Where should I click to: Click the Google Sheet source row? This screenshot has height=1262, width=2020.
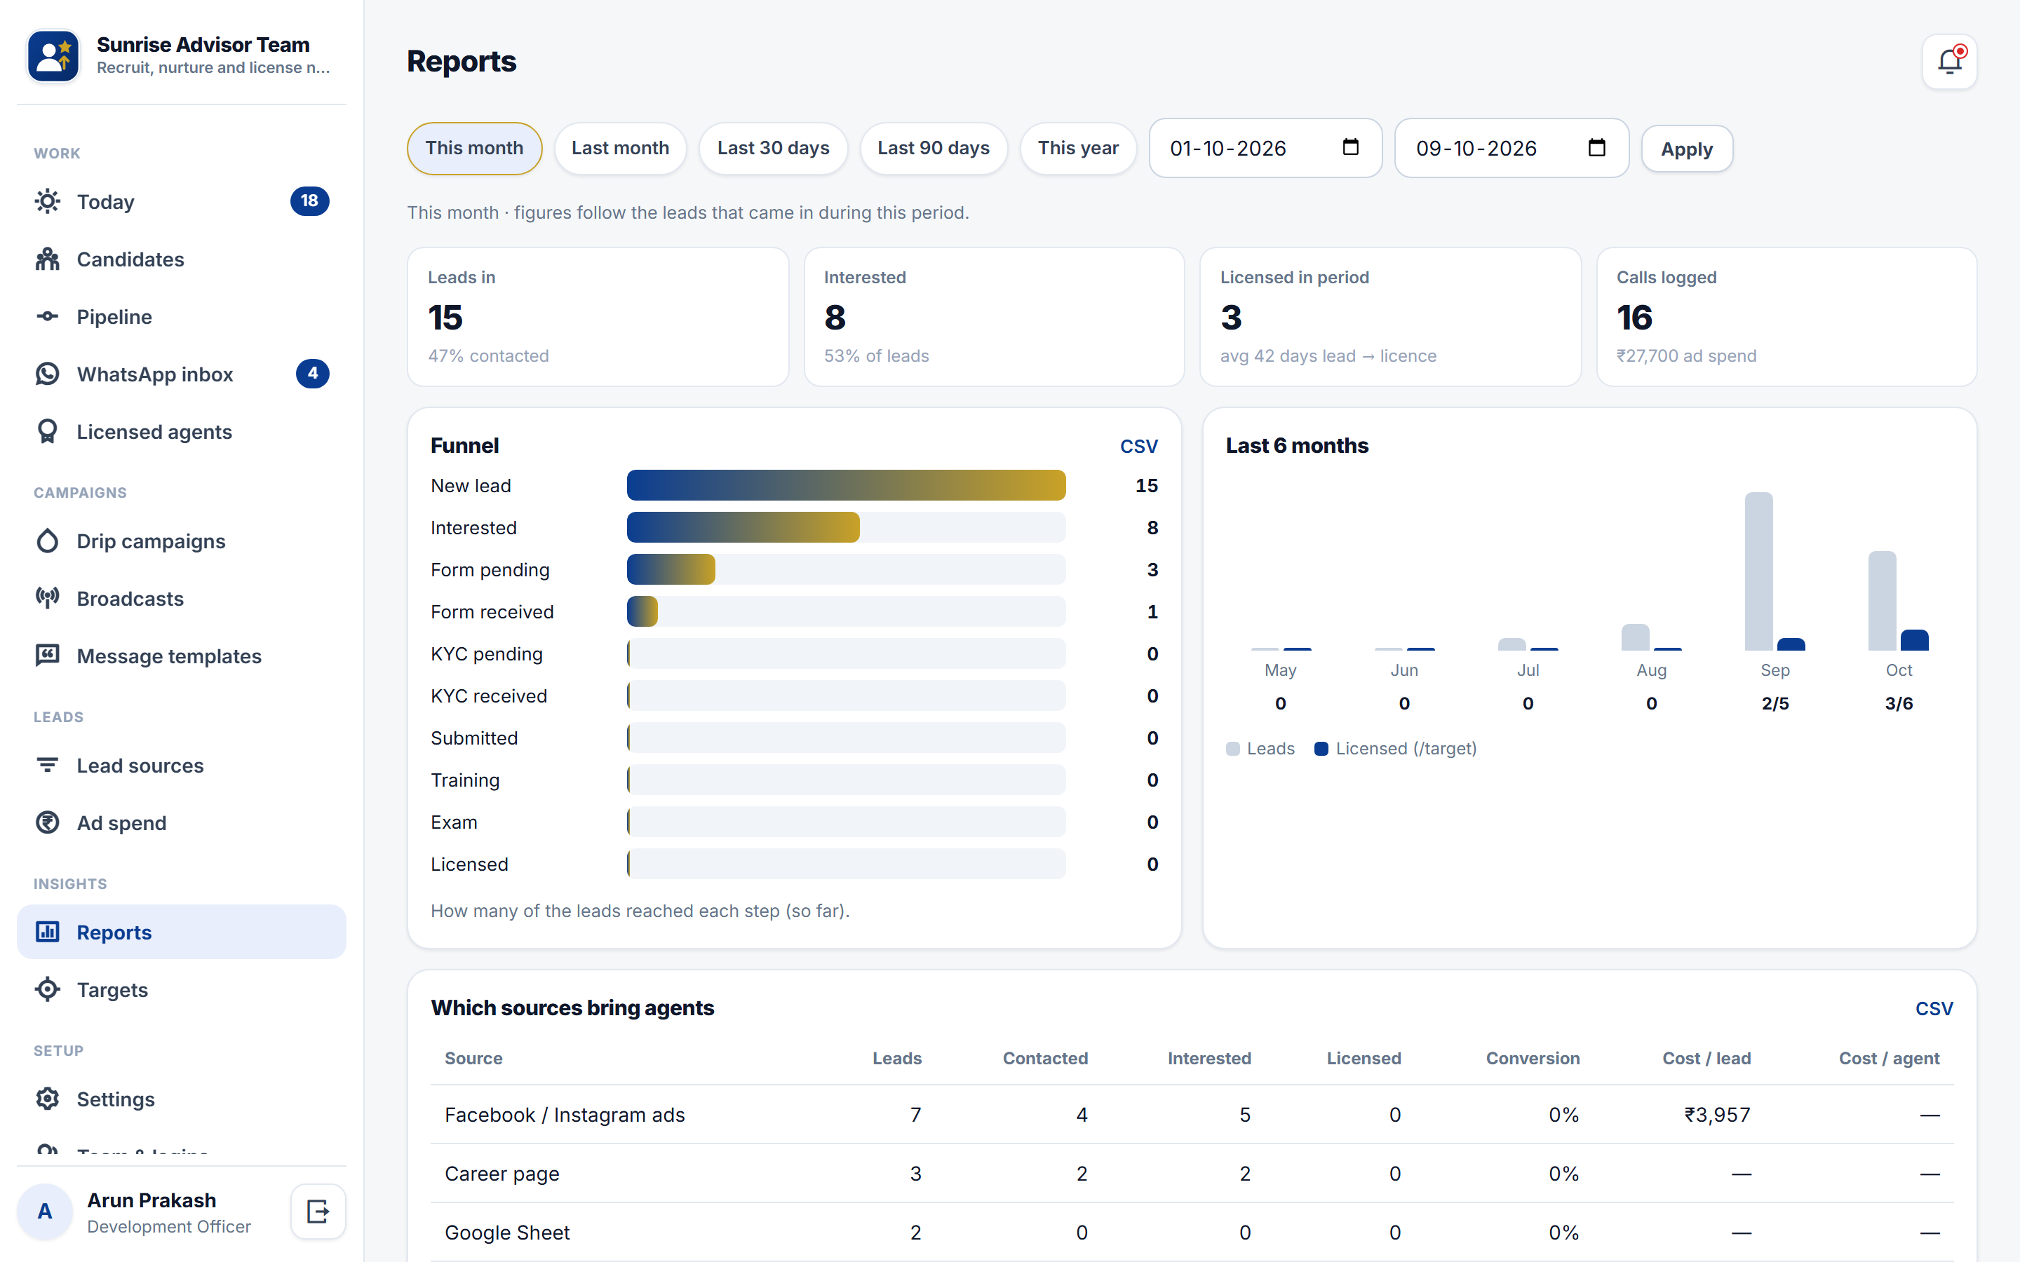(1192, 1232)
